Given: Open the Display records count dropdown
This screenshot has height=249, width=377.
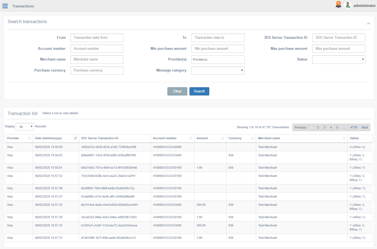Looking at the screenshot, I should [25, 127].
